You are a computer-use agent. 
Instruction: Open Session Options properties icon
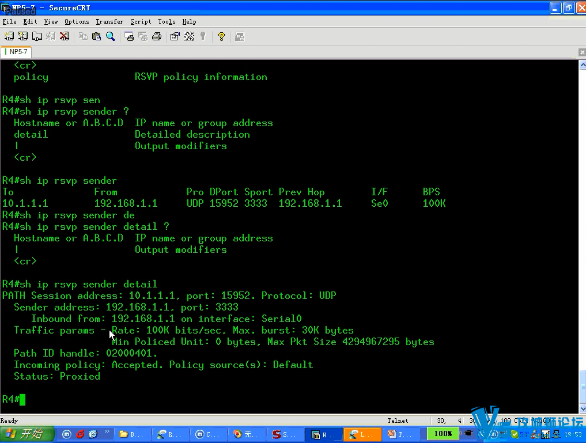[175, 36]
